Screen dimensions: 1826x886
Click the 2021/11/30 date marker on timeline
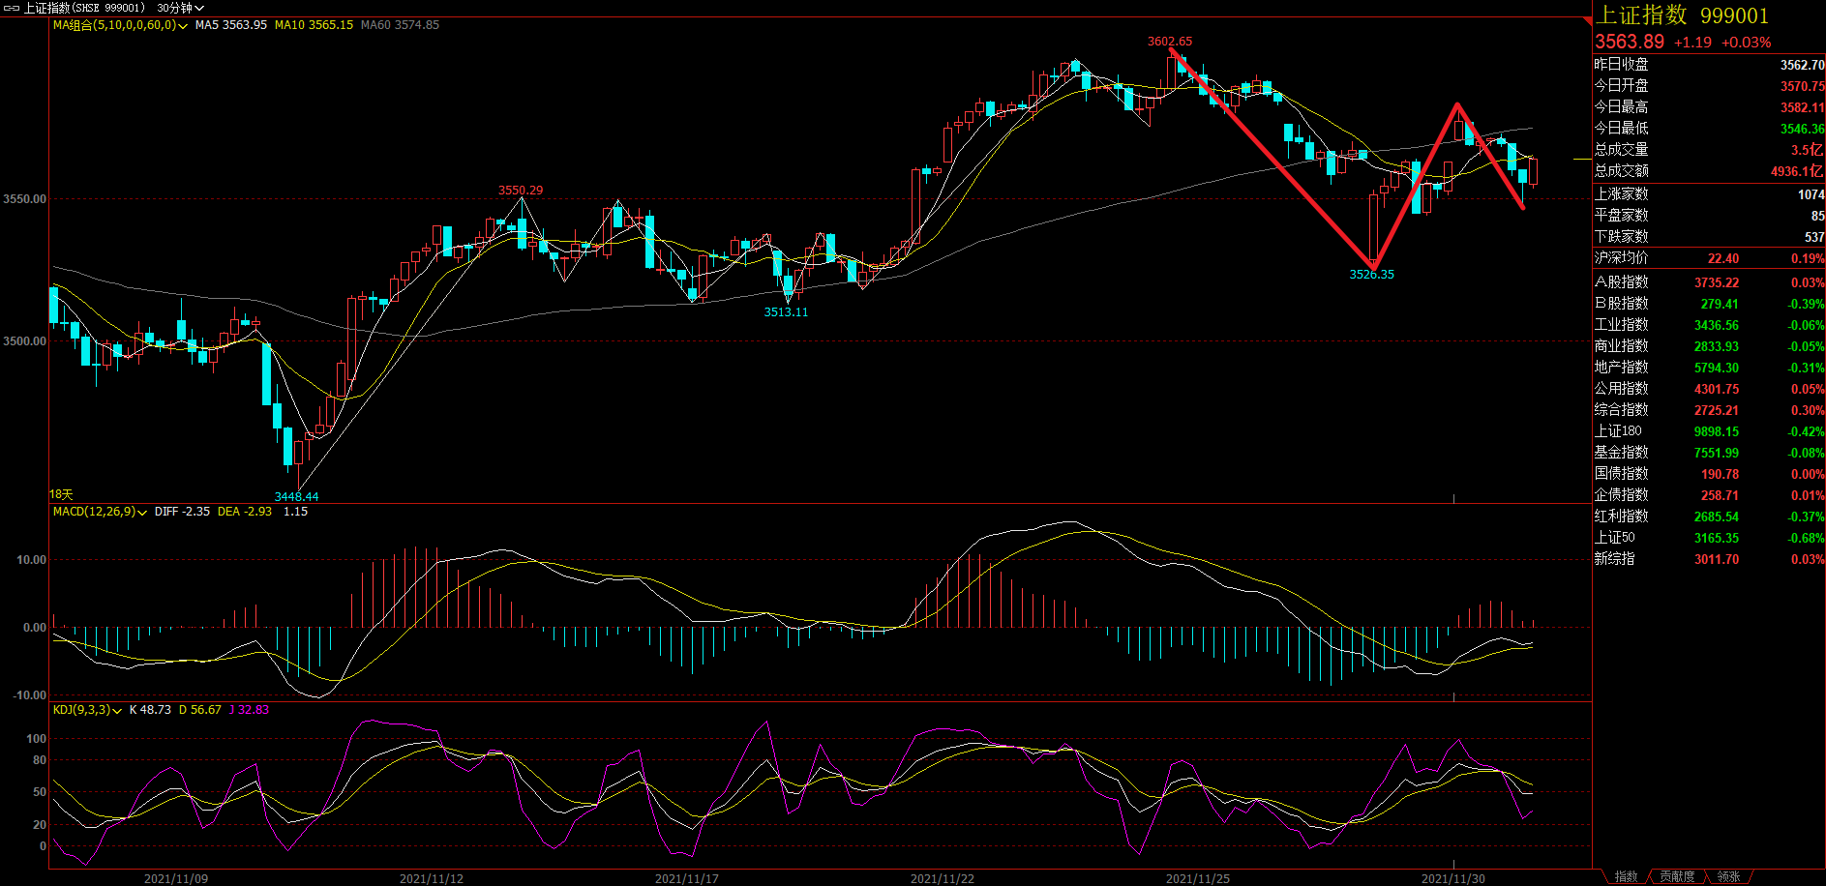tap(1452, 878)
